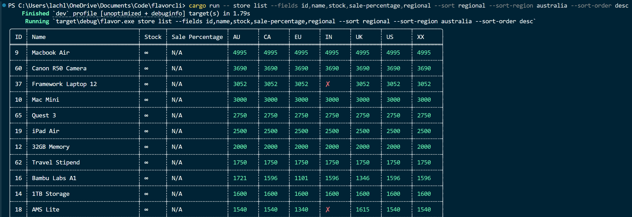Screen dimensions: 632x217
Task: Click Bambu Labs A1 EU price 1101
Action: coord(301,178)
